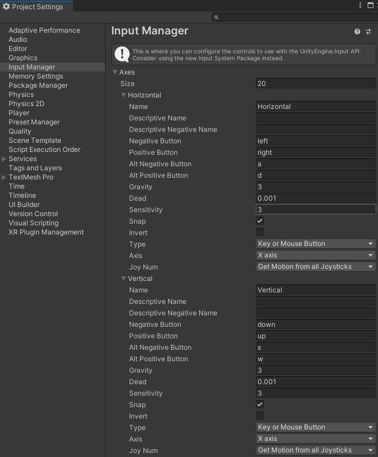Viewport: 378px width, 457px height.
Task: Select the Project Settings tab
Action: click(36, 6)
